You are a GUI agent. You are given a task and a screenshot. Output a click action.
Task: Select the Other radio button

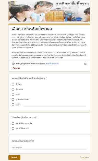13,105
